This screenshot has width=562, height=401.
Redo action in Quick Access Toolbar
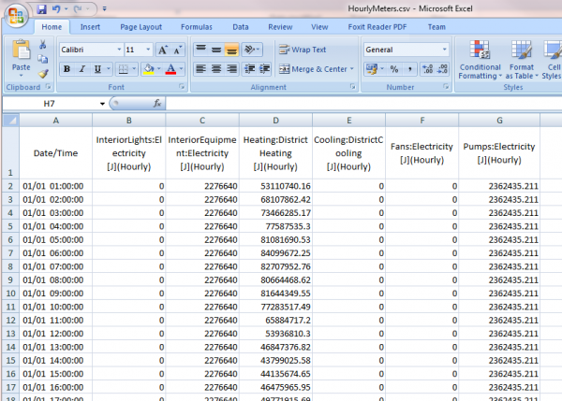tap(78, 9)
